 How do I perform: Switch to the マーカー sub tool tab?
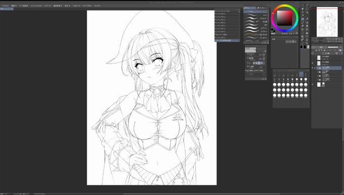[x=262, y=8]
